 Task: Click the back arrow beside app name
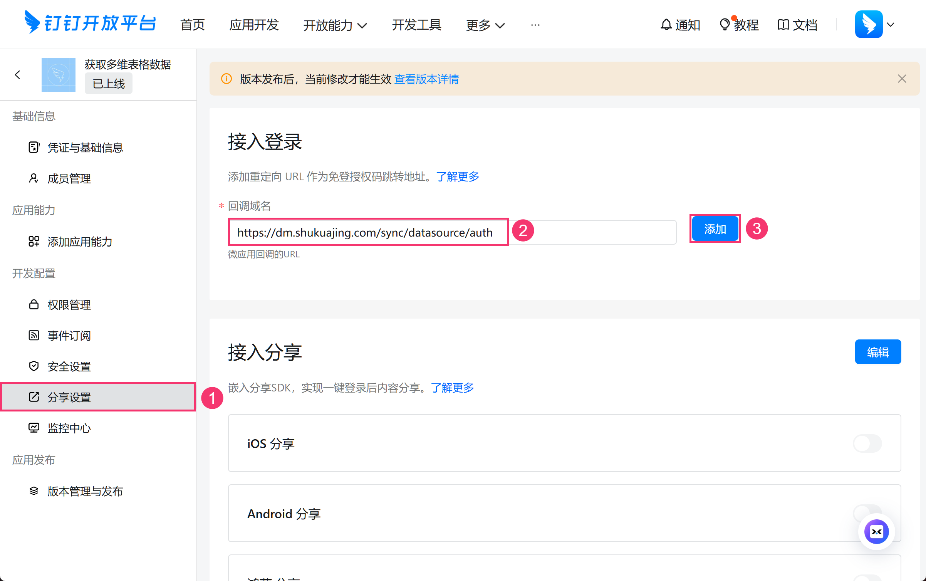[18, 75]
